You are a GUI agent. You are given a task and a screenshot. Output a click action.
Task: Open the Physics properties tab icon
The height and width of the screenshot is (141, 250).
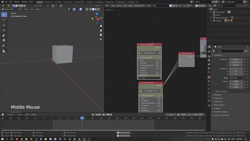point(209,89)
